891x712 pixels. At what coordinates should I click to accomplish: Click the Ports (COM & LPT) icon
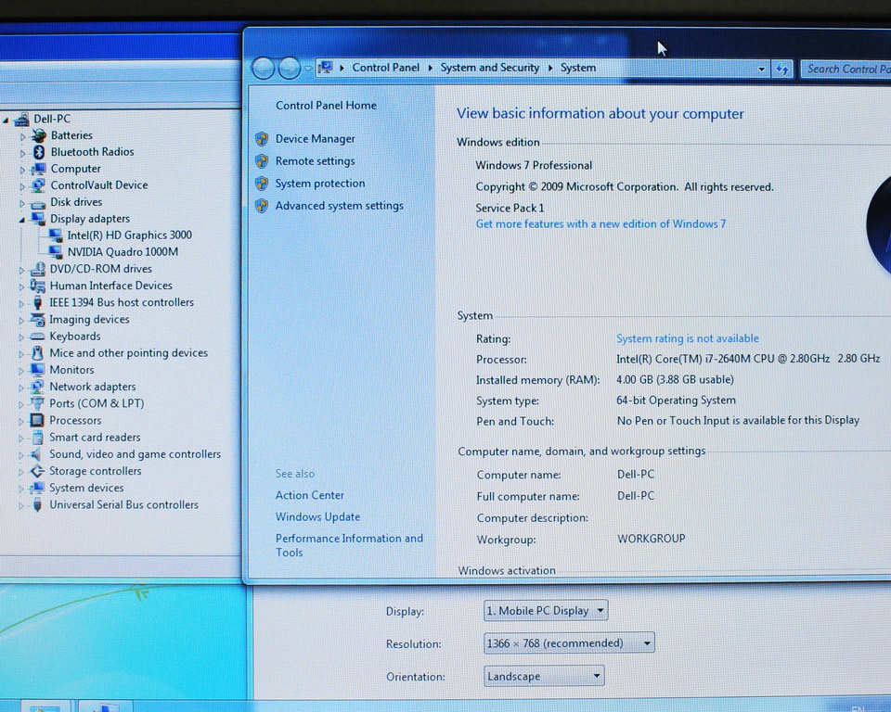click(x=37, y=403)
